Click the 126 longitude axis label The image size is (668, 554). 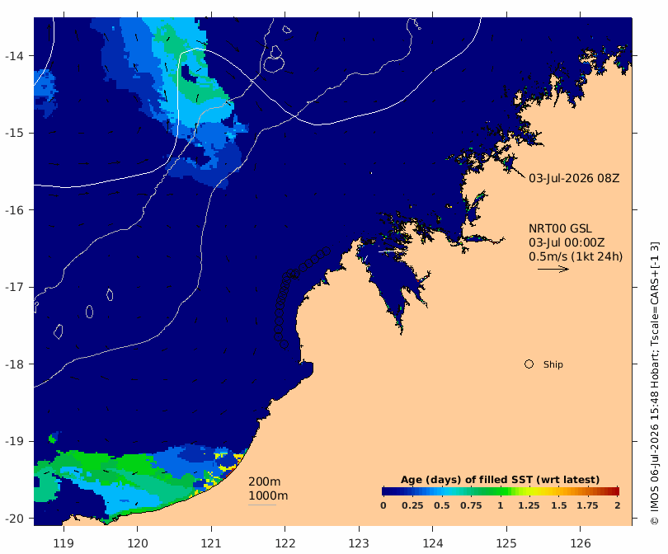pos(581,543)
